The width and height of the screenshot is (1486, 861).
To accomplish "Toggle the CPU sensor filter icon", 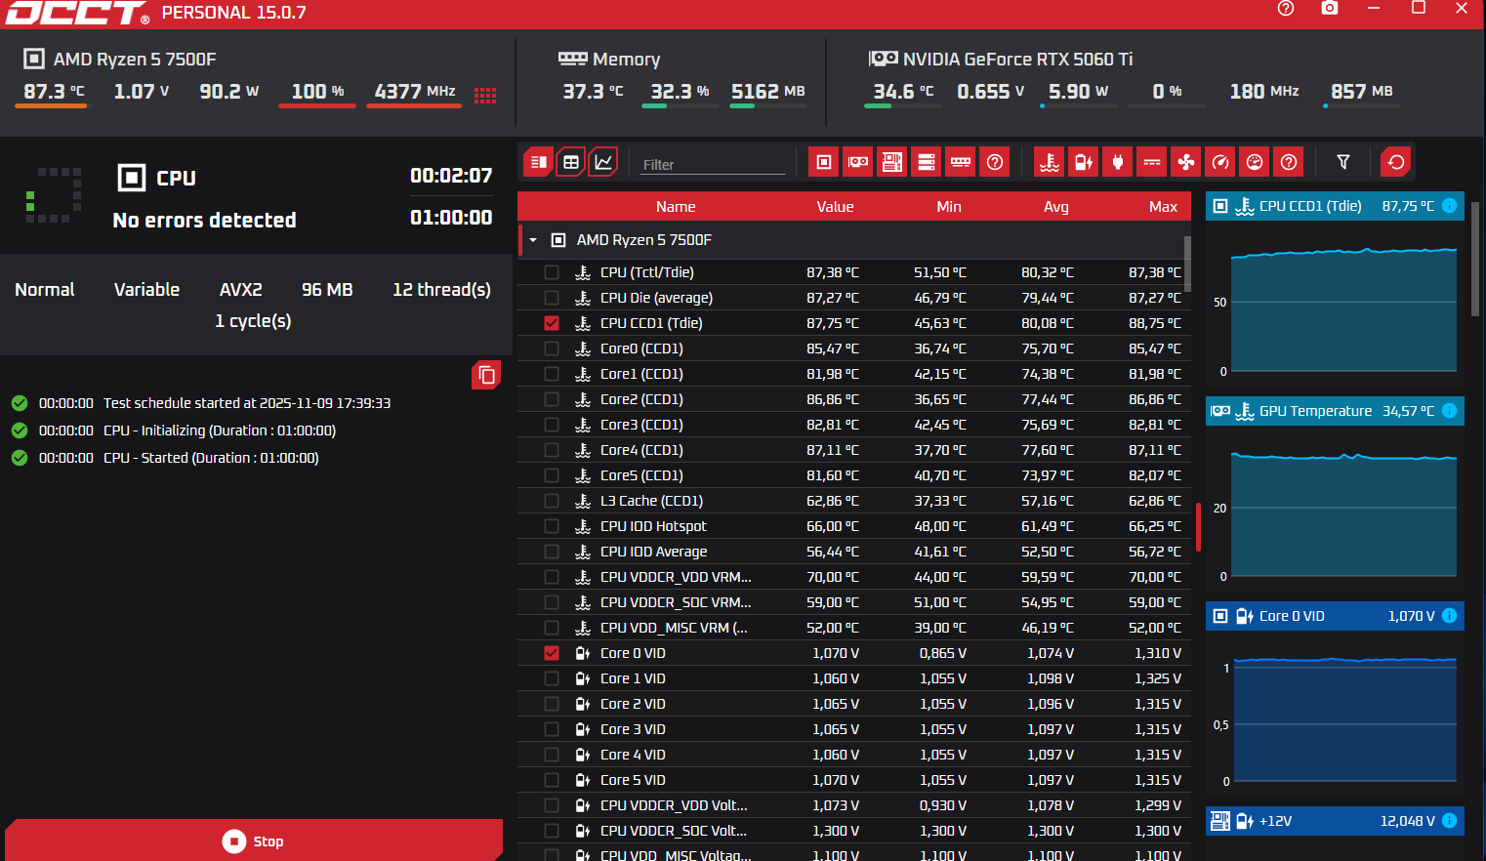I will [824, 162].
